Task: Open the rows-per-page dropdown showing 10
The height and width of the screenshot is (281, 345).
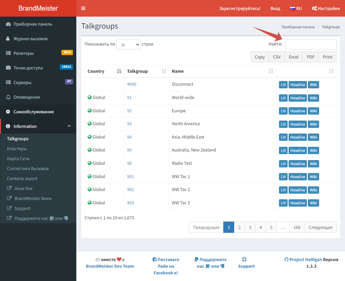Action: pos(128,45)
